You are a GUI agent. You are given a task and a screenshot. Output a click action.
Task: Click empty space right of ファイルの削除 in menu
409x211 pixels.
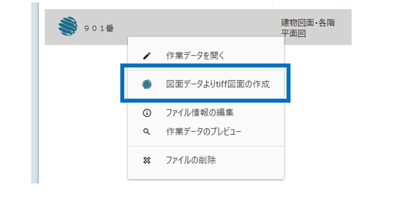click(249, 160)
